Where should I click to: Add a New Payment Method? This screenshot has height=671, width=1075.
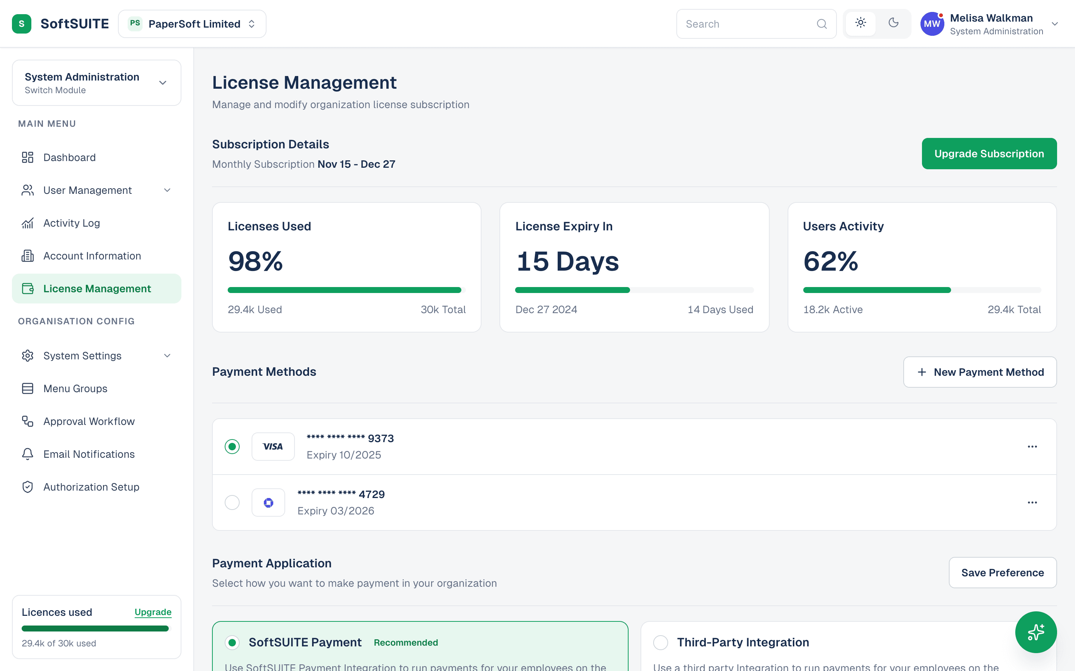(979, 372)
